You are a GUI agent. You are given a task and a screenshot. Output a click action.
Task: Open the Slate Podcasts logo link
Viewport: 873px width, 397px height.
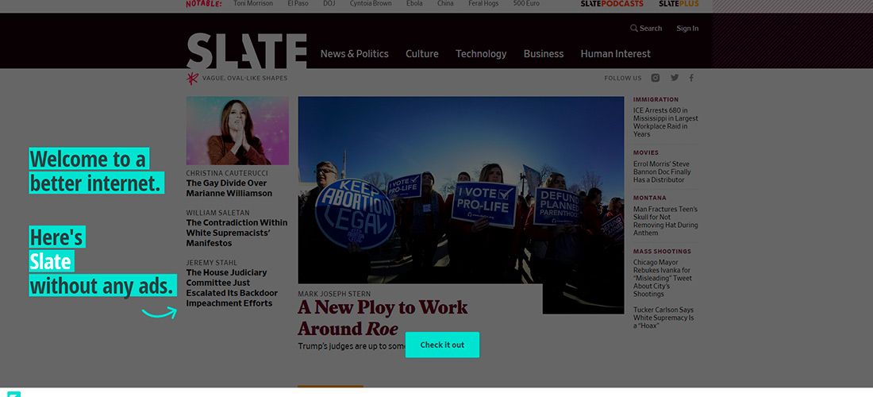pos(612,4)
